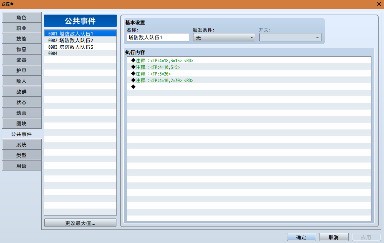The width and height of the screenshot is (384, 243).
Task: Open the 角色 tab
Action: point(21,18)
